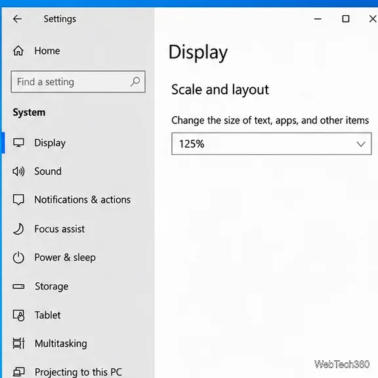This screenshot has width=378, height=378.
Task: Click the Settings window title text
Action: [x=60, y=19]
